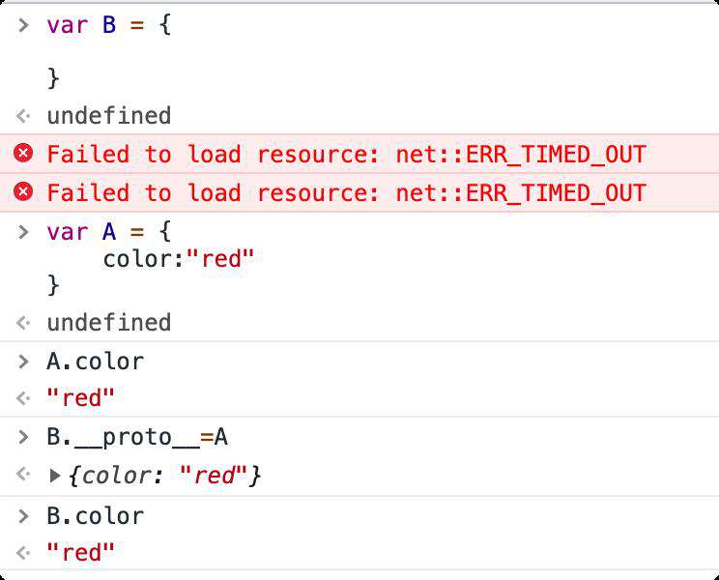Expand the {color: "red"} object triangle
The height and width of the screenshot is (580, 719).
(54, 476)
